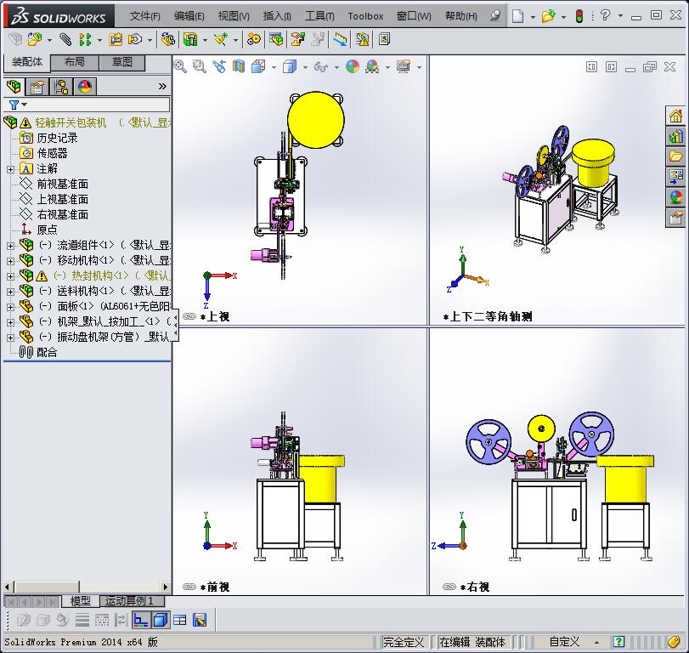Click the Assembly Features icon
The width and height of the screenshot is (689, 653).
pyautogui.click(x=190, y=40)
